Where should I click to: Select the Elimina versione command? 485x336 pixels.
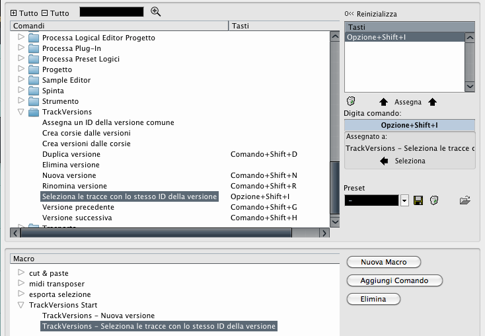coord(71,165)
